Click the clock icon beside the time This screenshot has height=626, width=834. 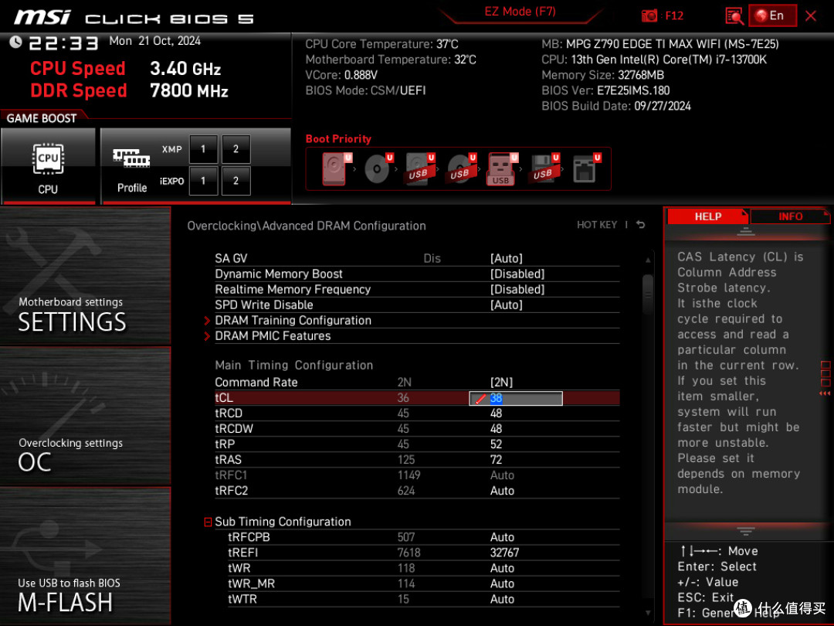pyautogui.click(x=15, y=42)
